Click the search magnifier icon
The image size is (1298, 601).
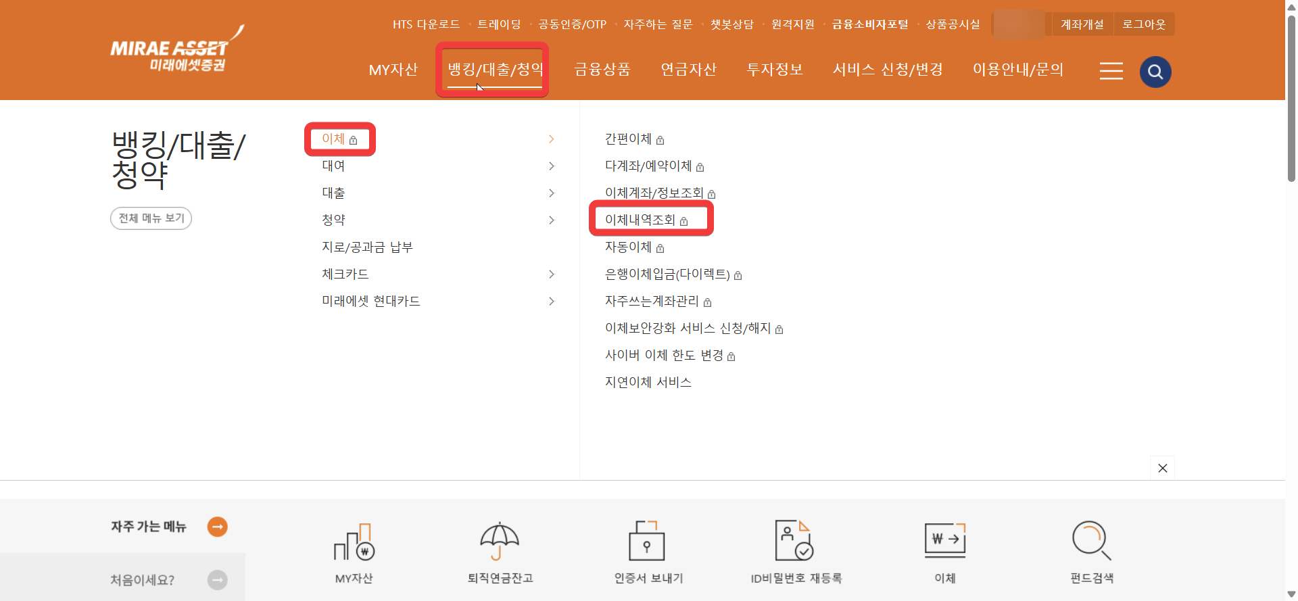(1155, 72)
